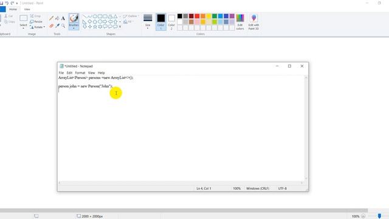The image size is (389, 219).
Task: Open the shape Outline dropdown
Action: [x=131, y=16]
